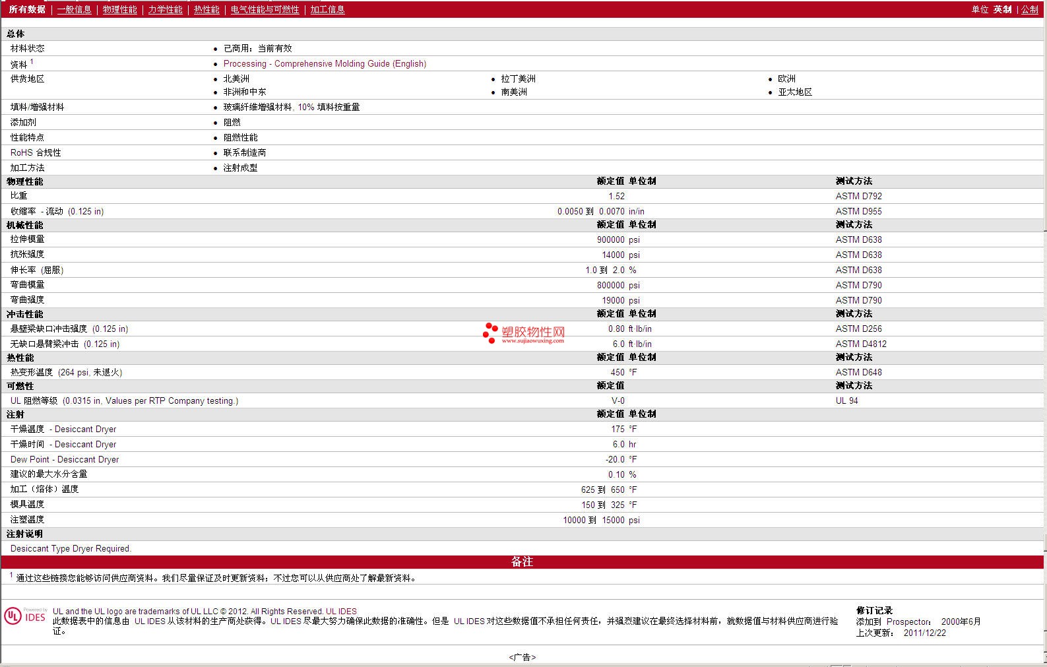The image size is (1047, 667).
Task: Click the 模具温度 row label
Action: (x=27, y=504)
